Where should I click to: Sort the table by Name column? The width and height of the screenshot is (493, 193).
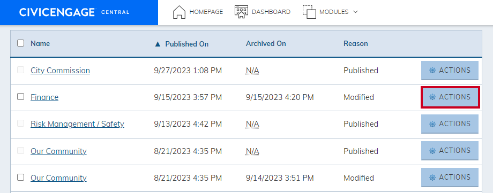pyautogui.click(x=40, y=44)
